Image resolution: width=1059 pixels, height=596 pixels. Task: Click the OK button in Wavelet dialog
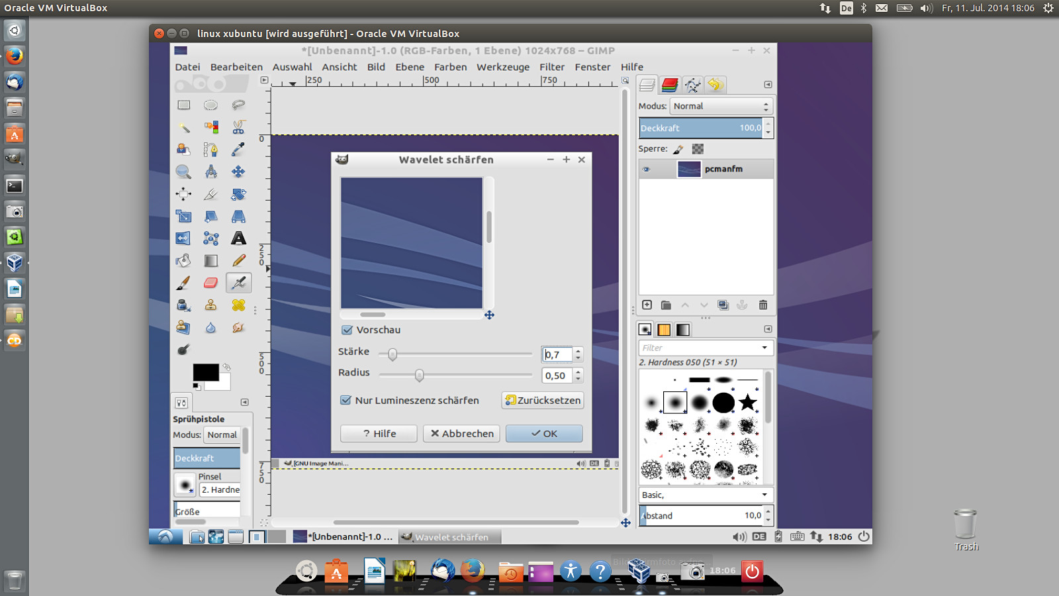(543, 434)
